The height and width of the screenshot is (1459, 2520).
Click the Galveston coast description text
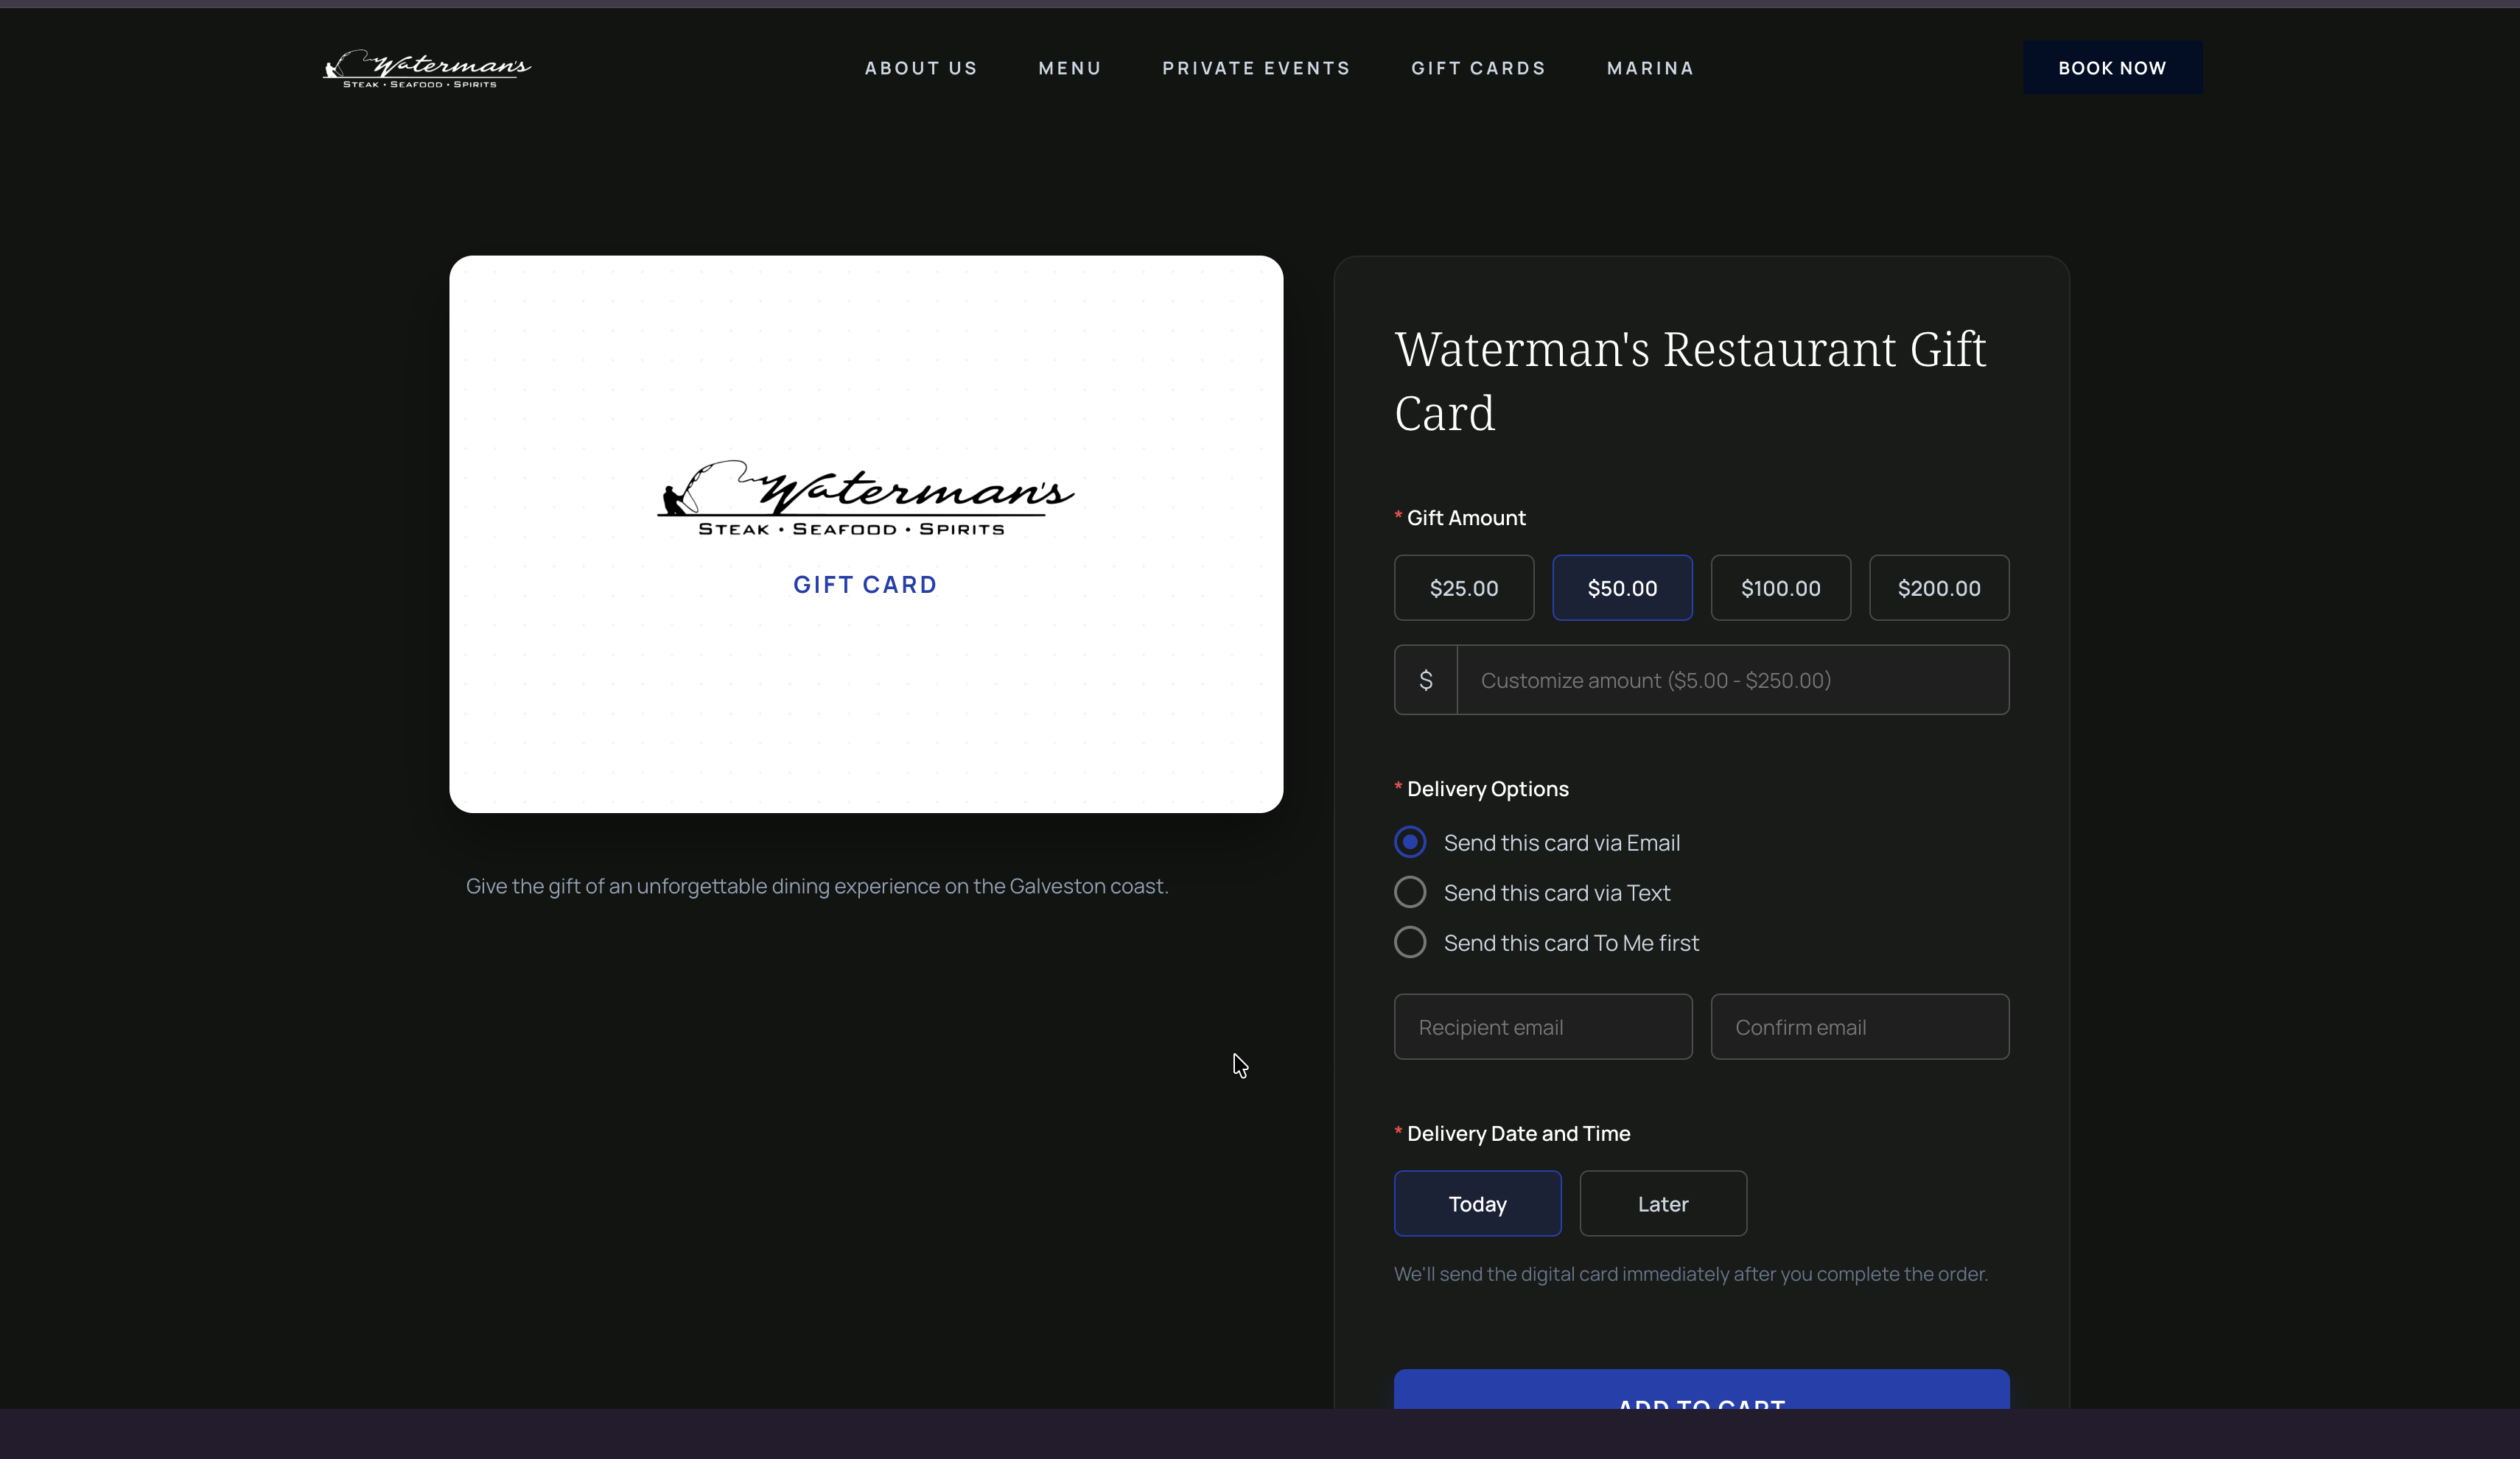(x=817, y=887)
